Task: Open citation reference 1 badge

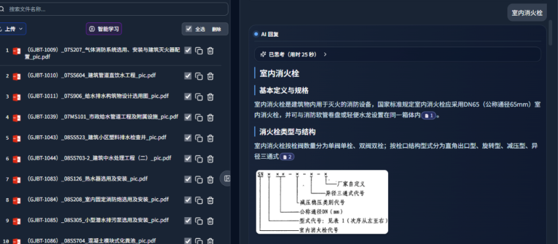Action: (429, 115)
